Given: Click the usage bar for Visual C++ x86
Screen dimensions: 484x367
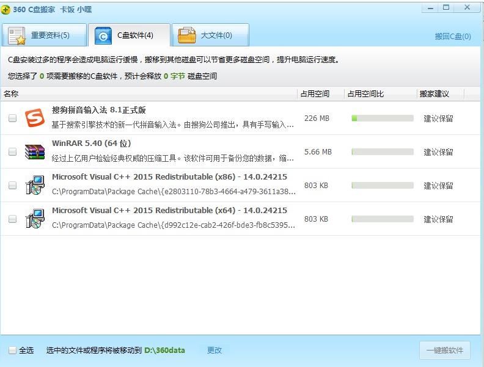Looking at the screenshot, I should point(383,186).
